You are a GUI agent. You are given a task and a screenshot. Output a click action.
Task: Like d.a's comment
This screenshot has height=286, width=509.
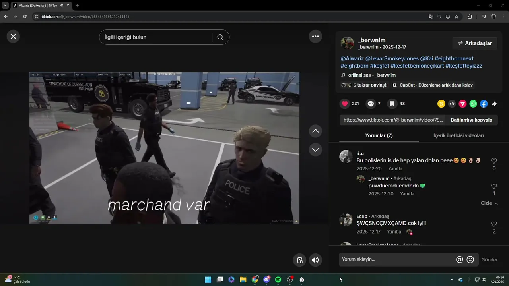(x=494, y=161)
